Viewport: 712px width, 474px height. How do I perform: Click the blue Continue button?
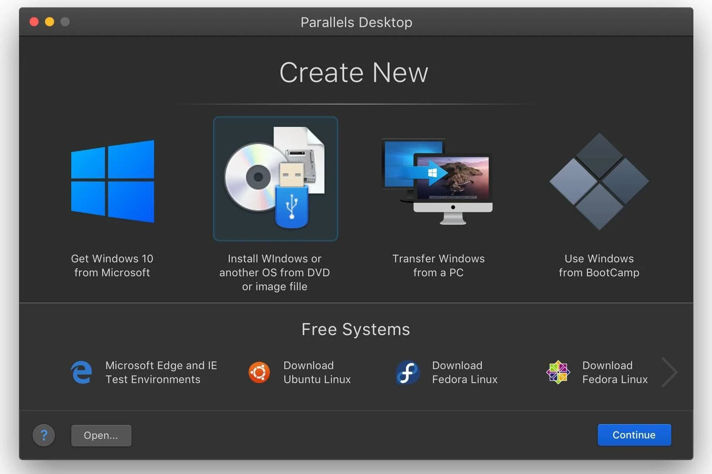click(634, 435)
